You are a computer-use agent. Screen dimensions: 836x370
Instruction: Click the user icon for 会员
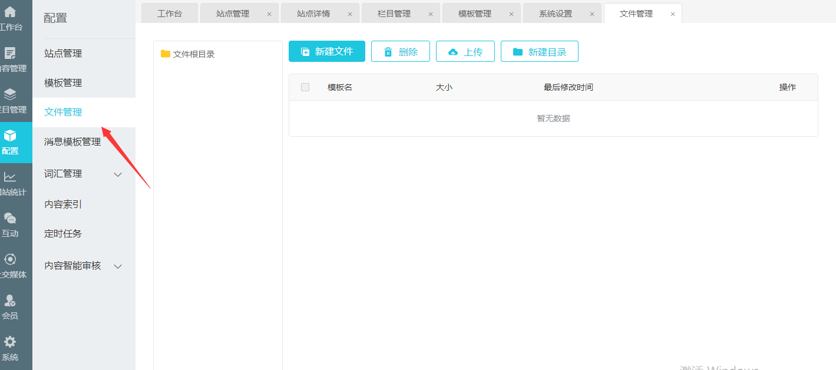point(10,300)
